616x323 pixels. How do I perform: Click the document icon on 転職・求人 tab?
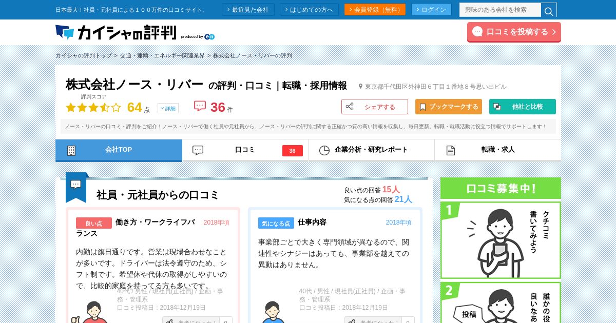[450, 150]
